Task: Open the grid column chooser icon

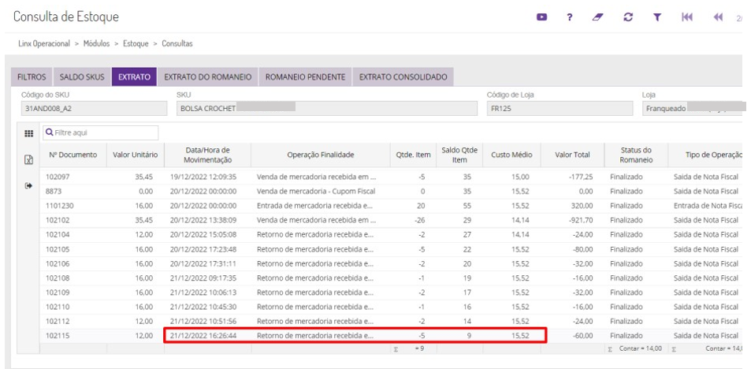Action: click(30, 133)
